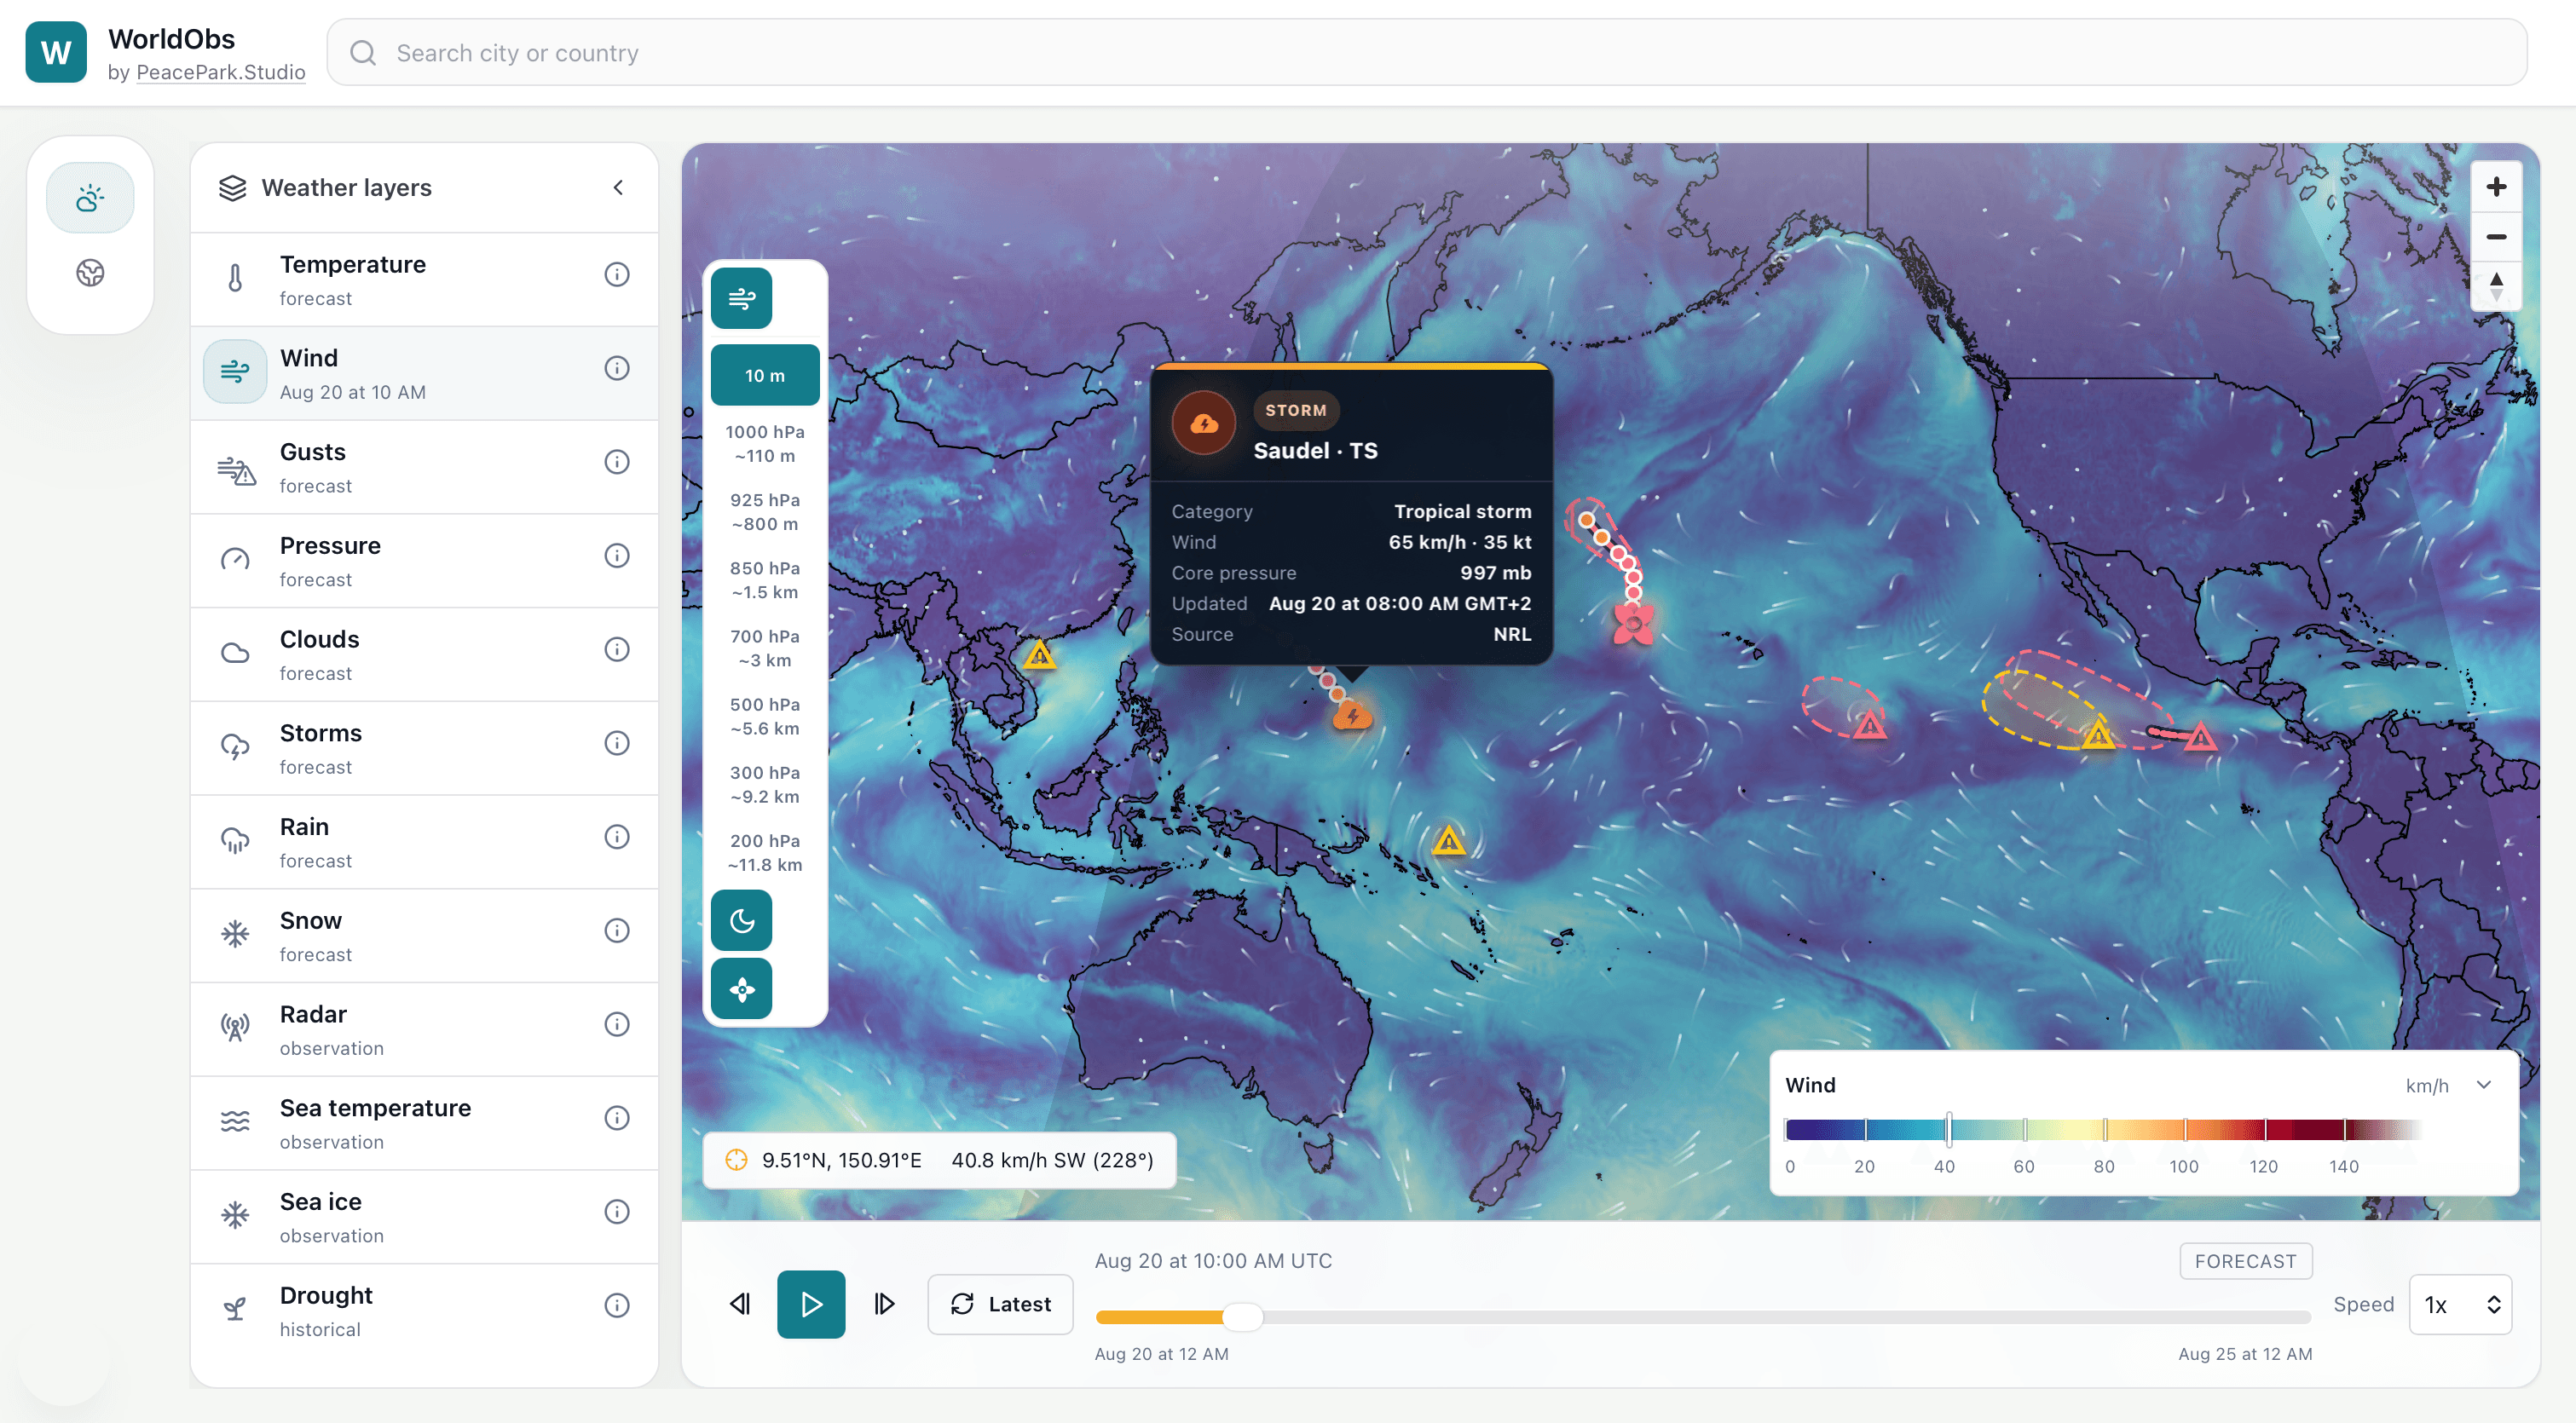Viewport: 2576px width, 1423px height.
Task: Select the 1000 hPa altitude level
Action: click(x=765, y=444)
